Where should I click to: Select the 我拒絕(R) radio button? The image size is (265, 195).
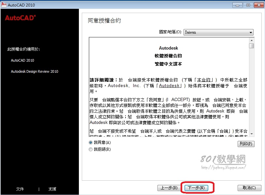(x=91, y=149)
